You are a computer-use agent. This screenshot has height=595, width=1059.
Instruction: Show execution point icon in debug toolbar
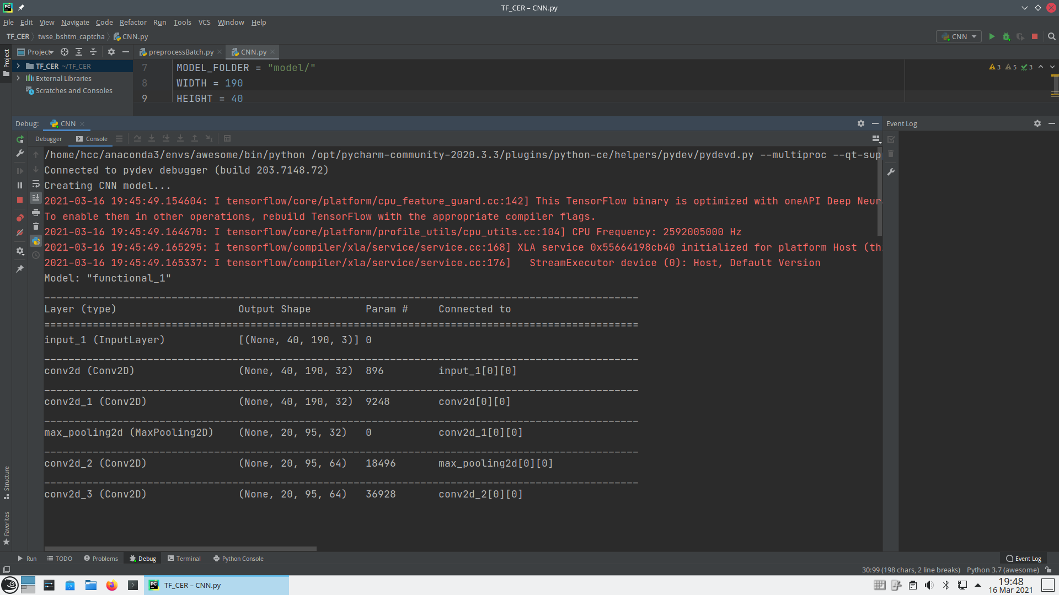[x=119, y=139]
